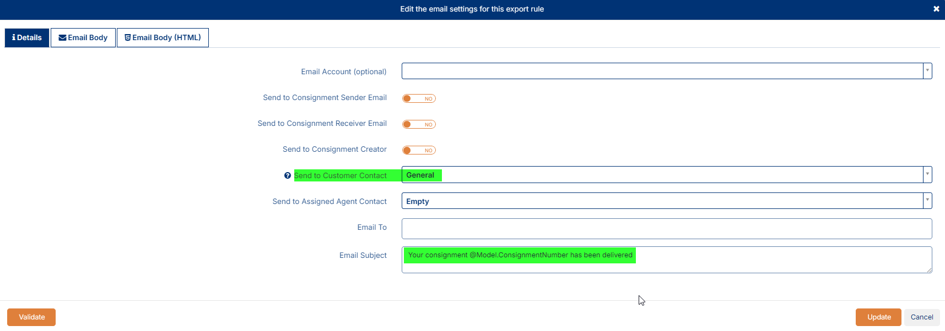Cancel the email settings changes
Viewport: 945px width, 331px height.
coord(921,317)
